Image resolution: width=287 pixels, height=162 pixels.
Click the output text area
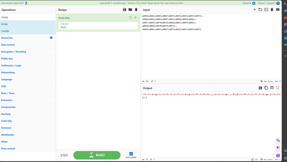211,124
